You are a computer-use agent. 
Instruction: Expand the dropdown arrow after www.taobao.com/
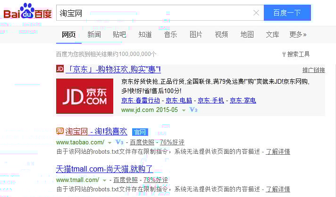(109, 142)
